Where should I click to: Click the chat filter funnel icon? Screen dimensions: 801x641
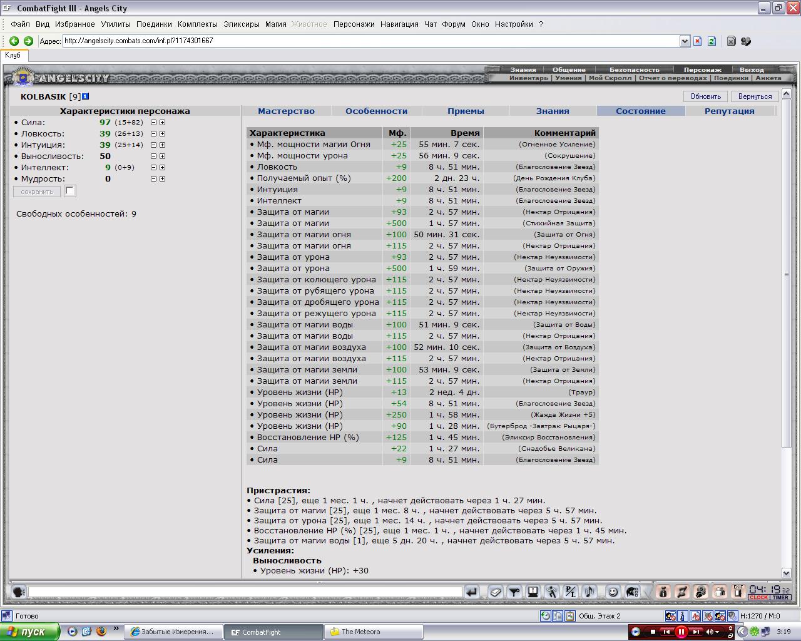[514, 592]
